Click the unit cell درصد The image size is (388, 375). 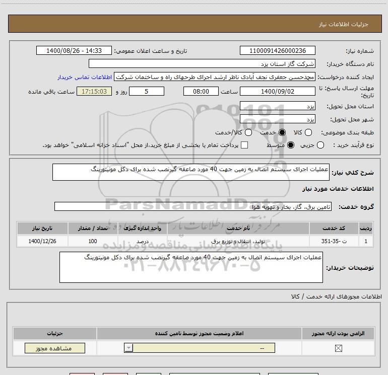coord(143,241)
